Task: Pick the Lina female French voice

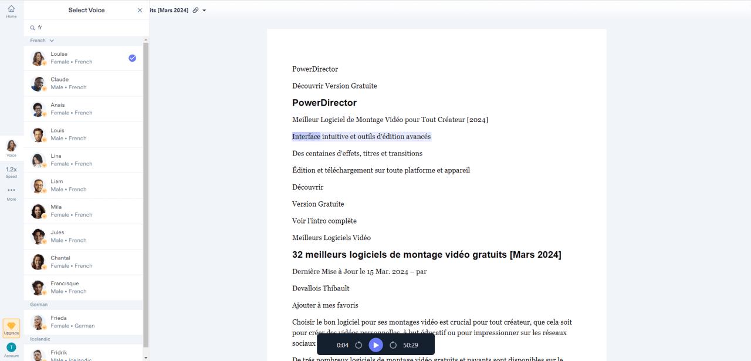Action: click(83, 160)
